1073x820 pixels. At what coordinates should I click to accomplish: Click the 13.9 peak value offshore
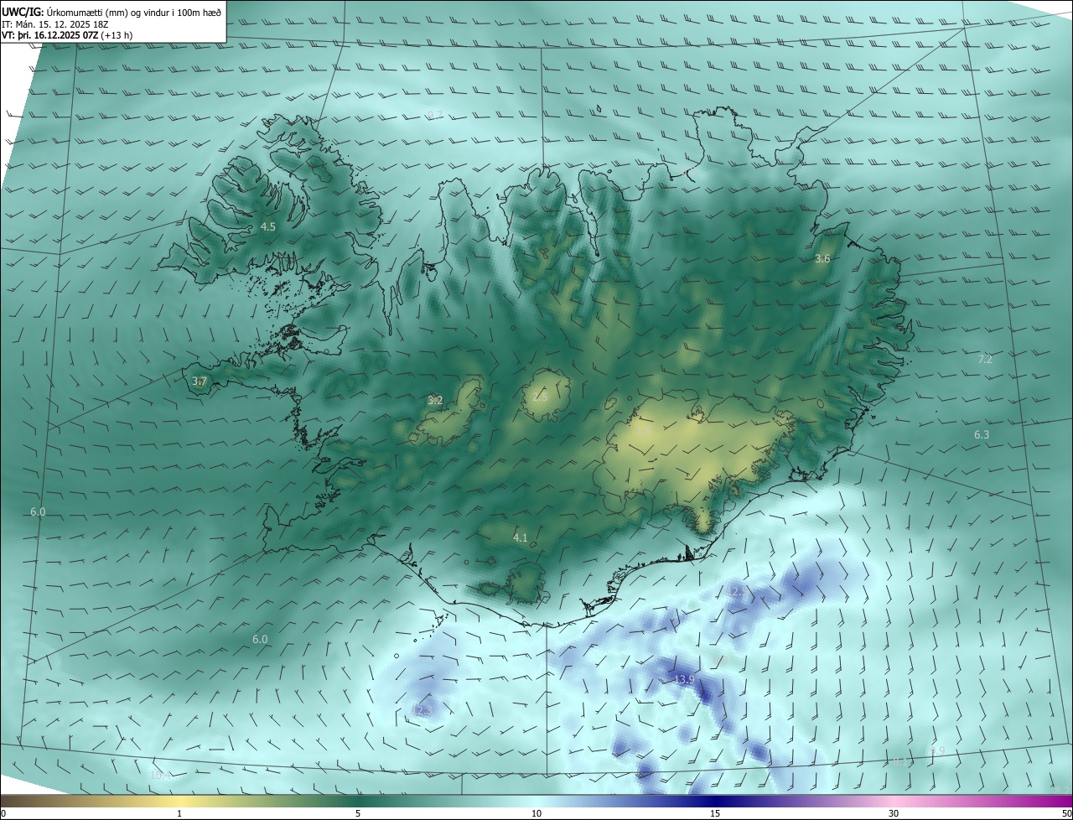684,679
